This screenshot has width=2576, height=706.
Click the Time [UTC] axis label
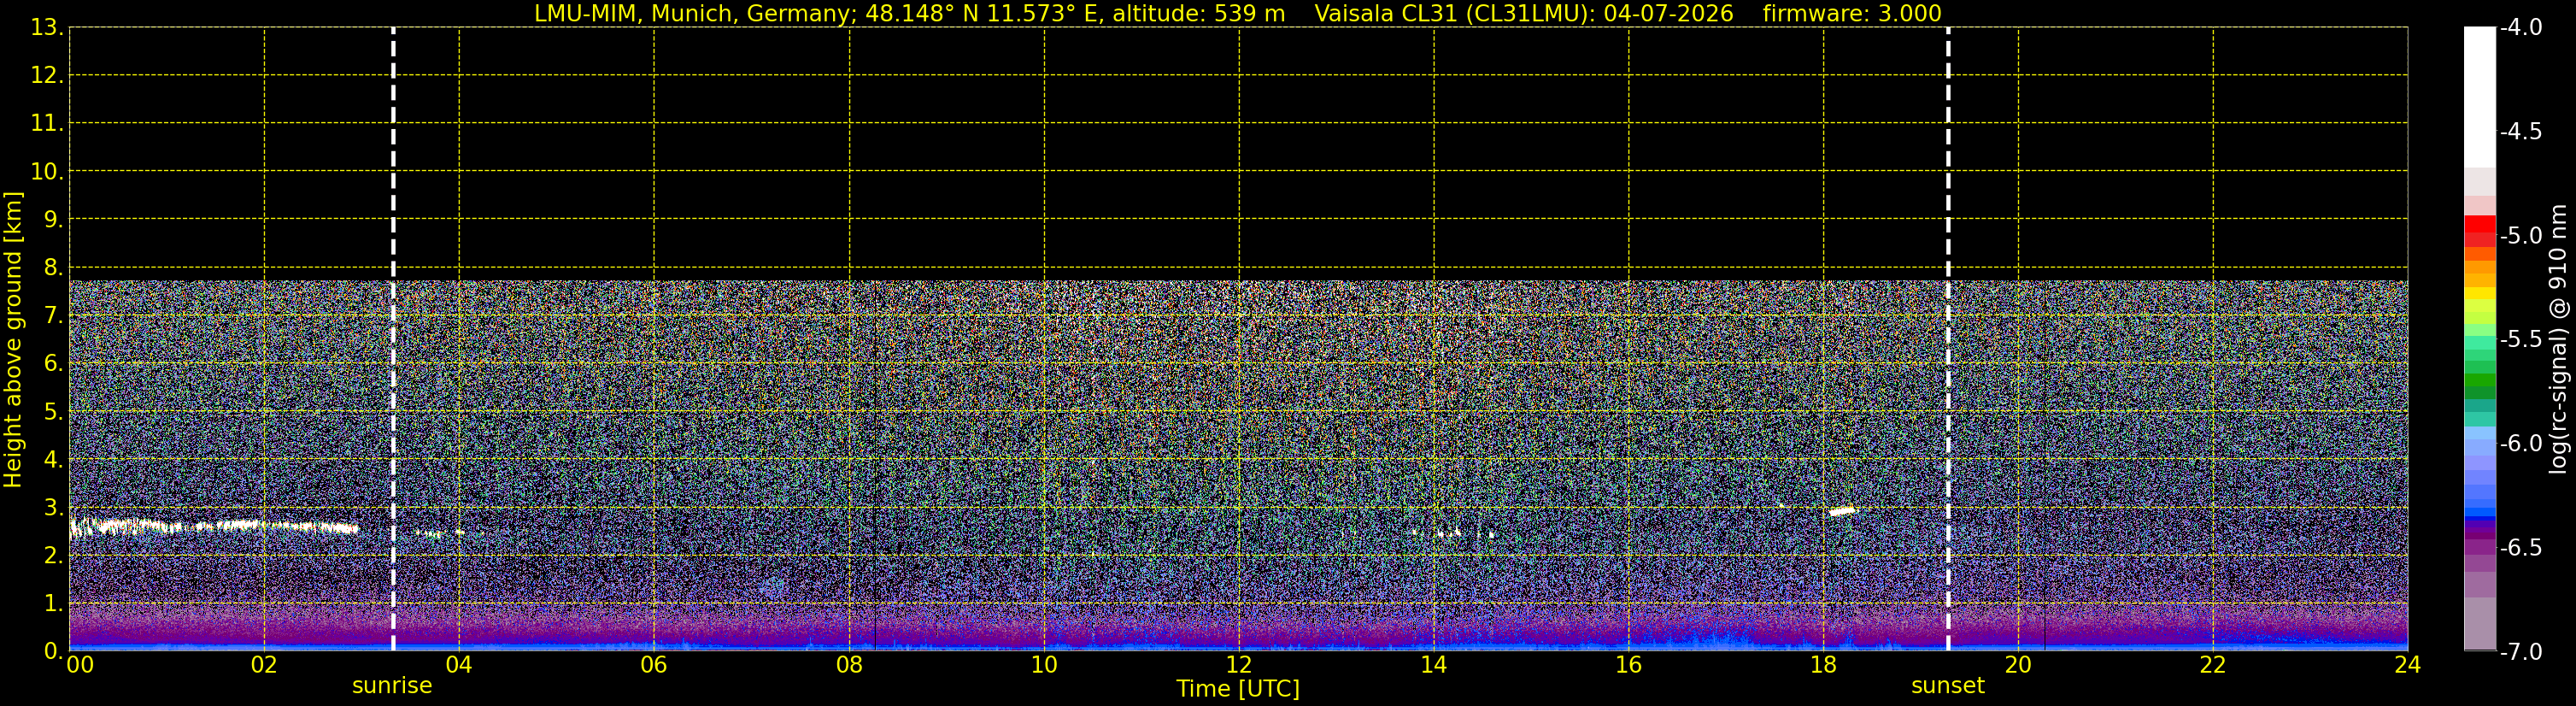tap(1237, 689)
